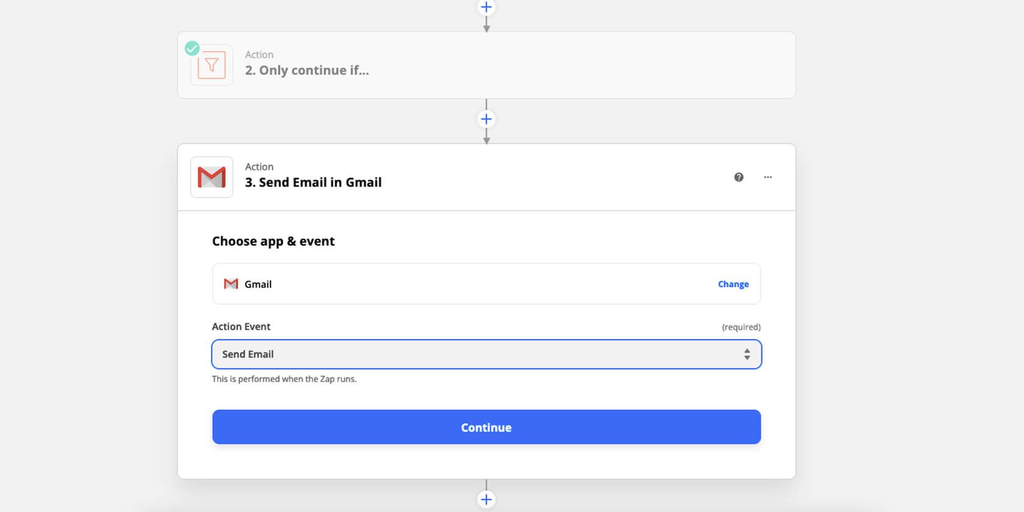This screenshot has height=512, width=1024.
Task: Collapse the '3. Send Email in Gmail' header
Action: (x=313, y=182)
